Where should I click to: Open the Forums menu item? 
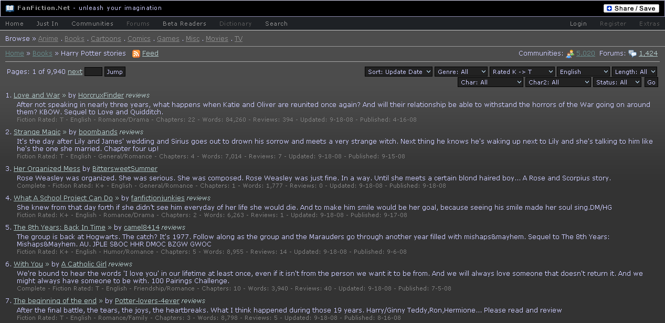pos(138,24)
